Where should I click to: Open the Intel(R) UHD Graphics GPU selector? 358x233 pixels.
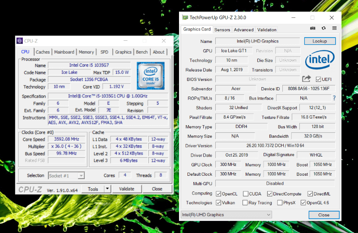pyautogui.click(x=226, y=215)
